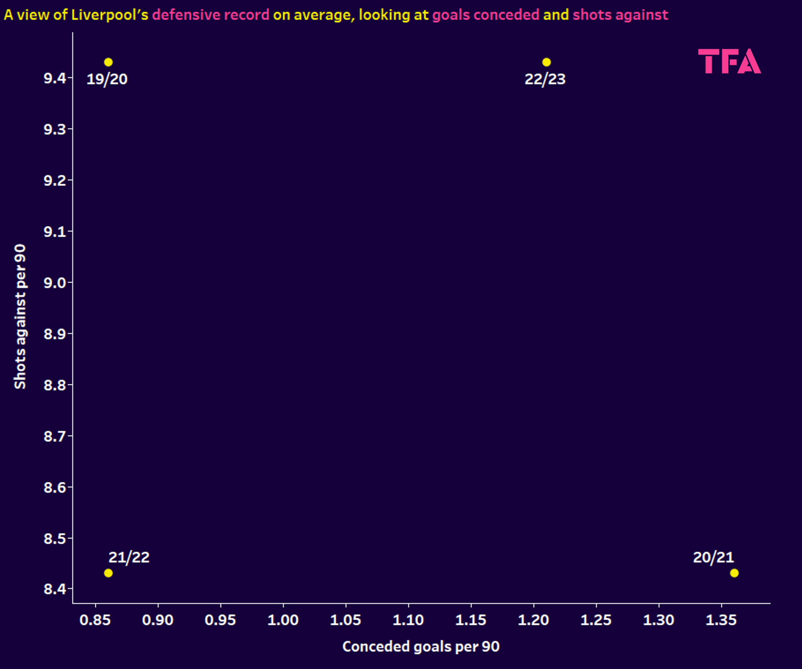Screen dimensions: 802x669
Task: Click the 1.20 x-axis tick label
Action: [534, 620]
